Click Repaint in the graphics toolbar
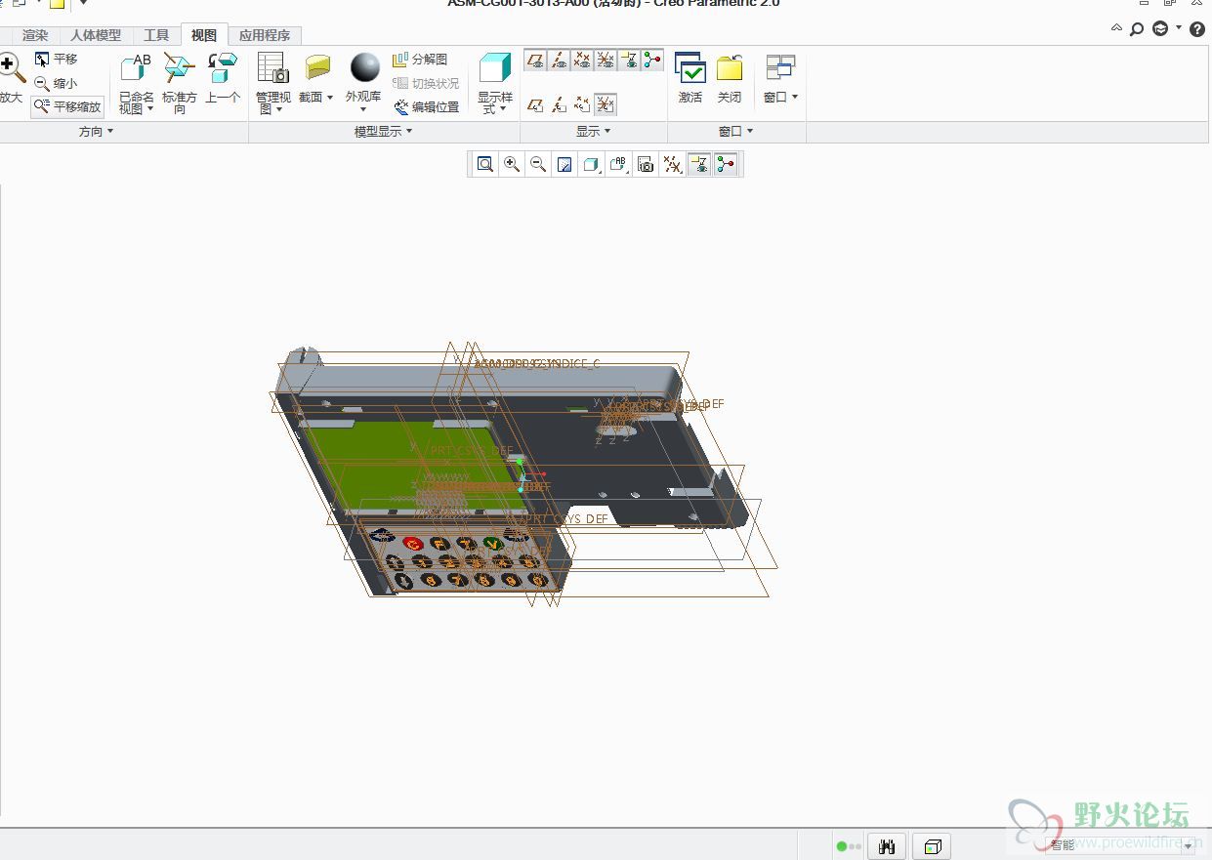This screenshot has width=1212, height=860. point(564,165)
